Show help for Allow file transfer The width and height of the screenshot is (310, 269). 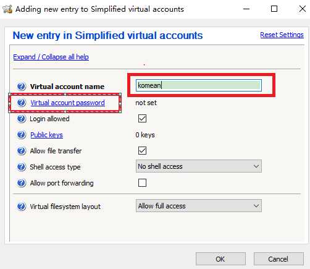[x=22, y=151]
